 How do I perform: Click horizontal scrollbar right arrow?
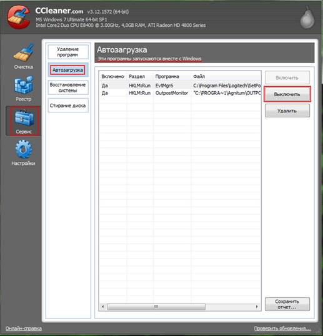[257, 307]
